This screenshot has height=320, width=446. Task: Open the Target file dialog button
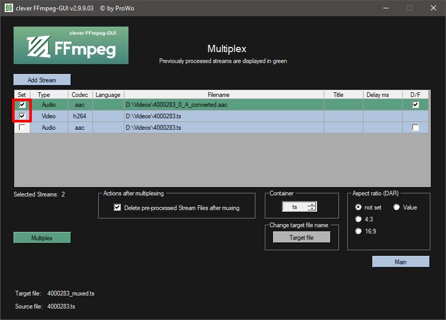301,237
